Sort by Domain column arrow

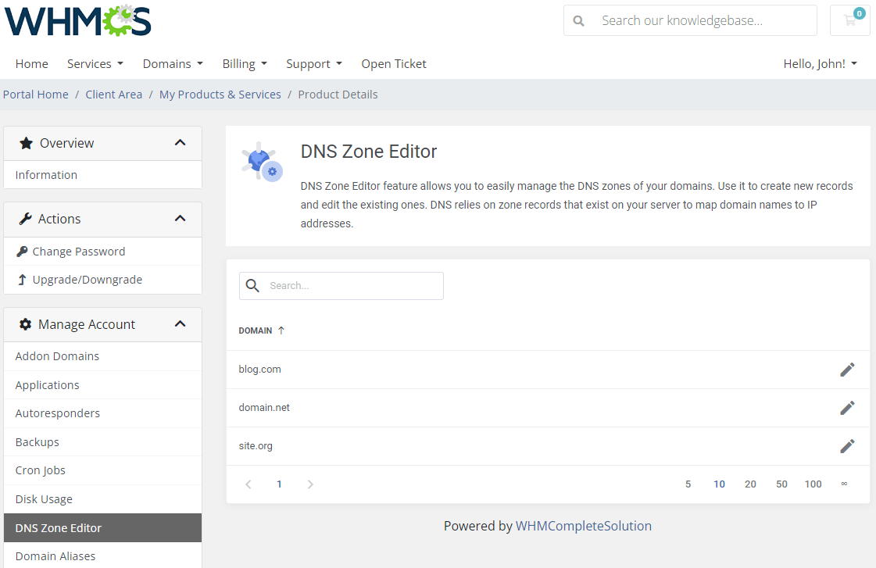click(281, 330)
